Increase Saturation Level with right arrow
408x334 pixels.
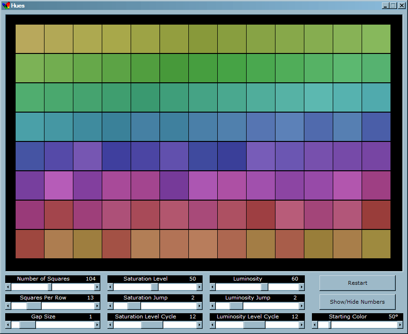[x=199, y=287]
